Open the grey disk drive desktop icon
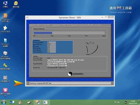 coord(5,79)
